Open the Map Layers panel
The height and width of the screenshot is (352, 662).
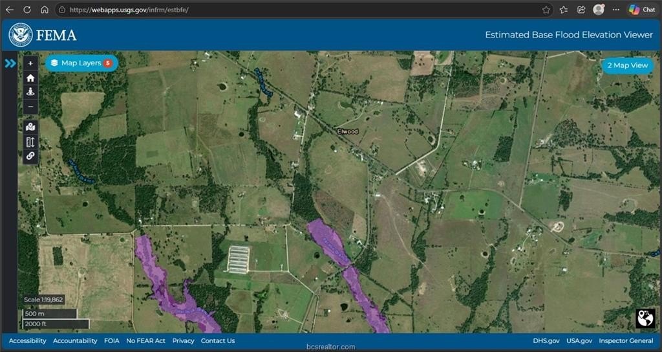point(81,63)
